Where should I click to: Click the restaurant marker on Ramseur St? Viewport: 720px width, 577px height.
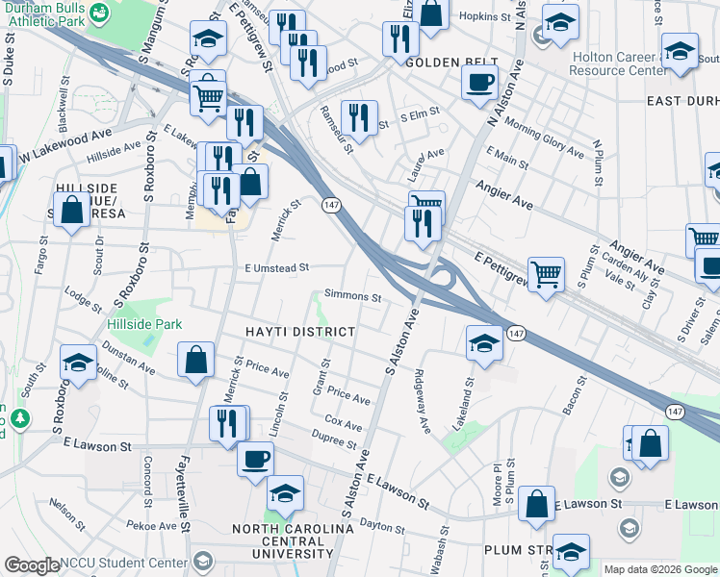click(360, 121)
